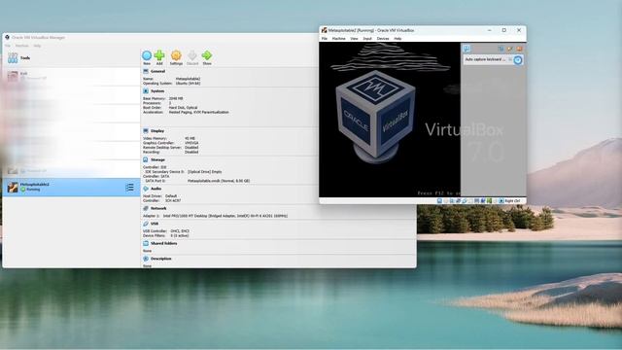The height and width of the screenshot is (350, 622).
Task: Click the [Optical Drive] Empty link
Action: click(x=204, y=172)
